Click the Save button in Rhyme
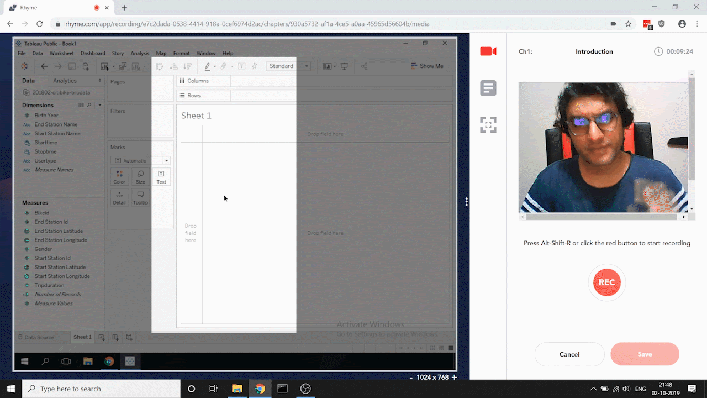The image size is (707, 398). point(645,354)
